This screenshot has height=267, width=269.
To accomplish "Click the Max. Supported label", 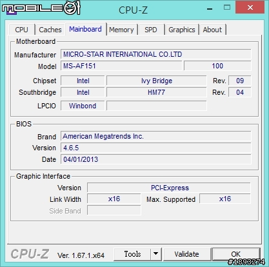I will [x=171, y=199].
